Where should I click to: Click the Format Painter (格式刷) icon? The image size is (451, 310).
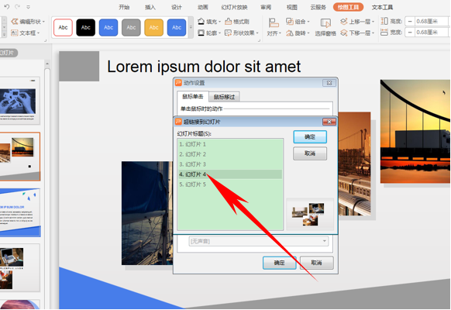pyautogui.click(x=229, y=21)
